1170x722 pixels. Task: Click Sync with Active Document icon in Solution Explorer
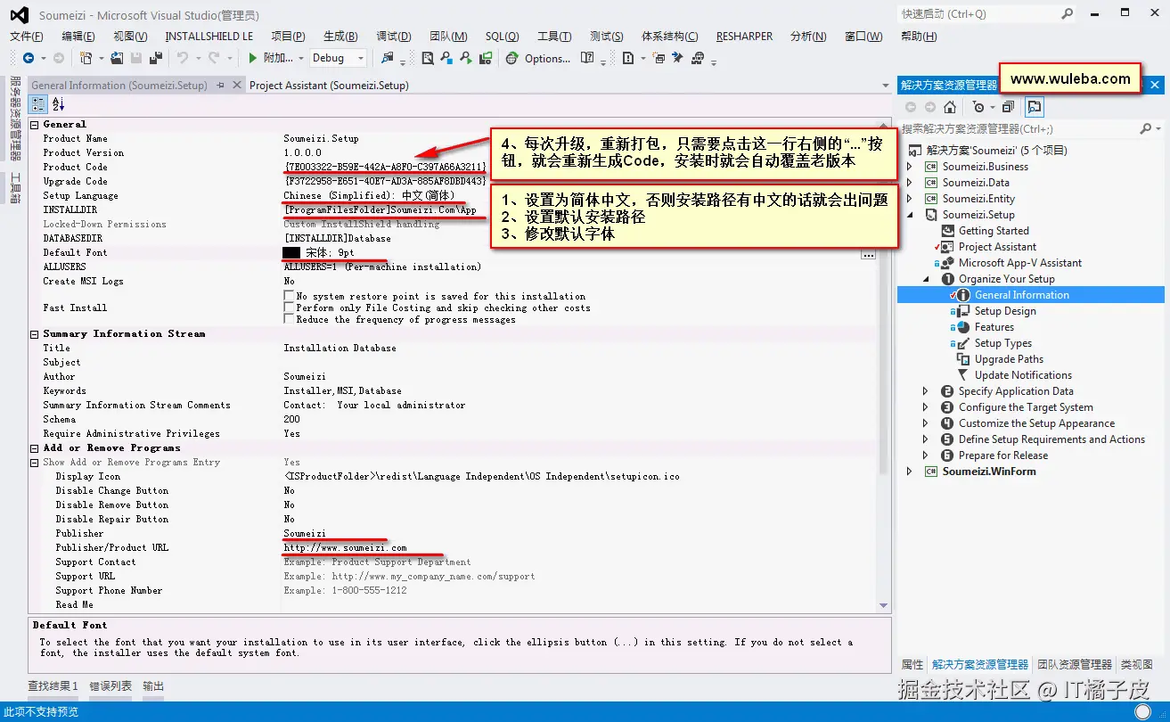pos(1033,105)
